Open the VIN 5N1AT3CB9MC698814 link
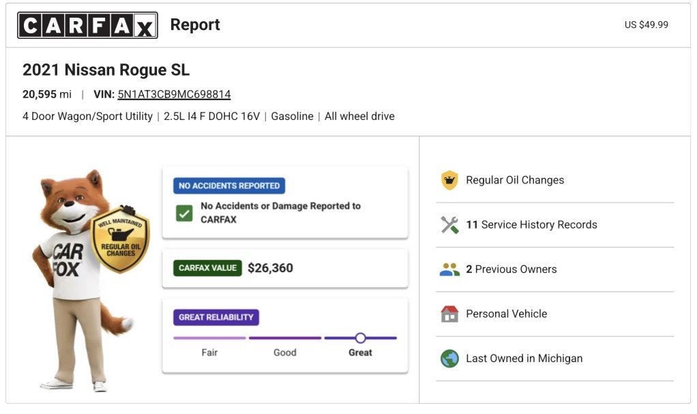 click(x=174, y=94)
